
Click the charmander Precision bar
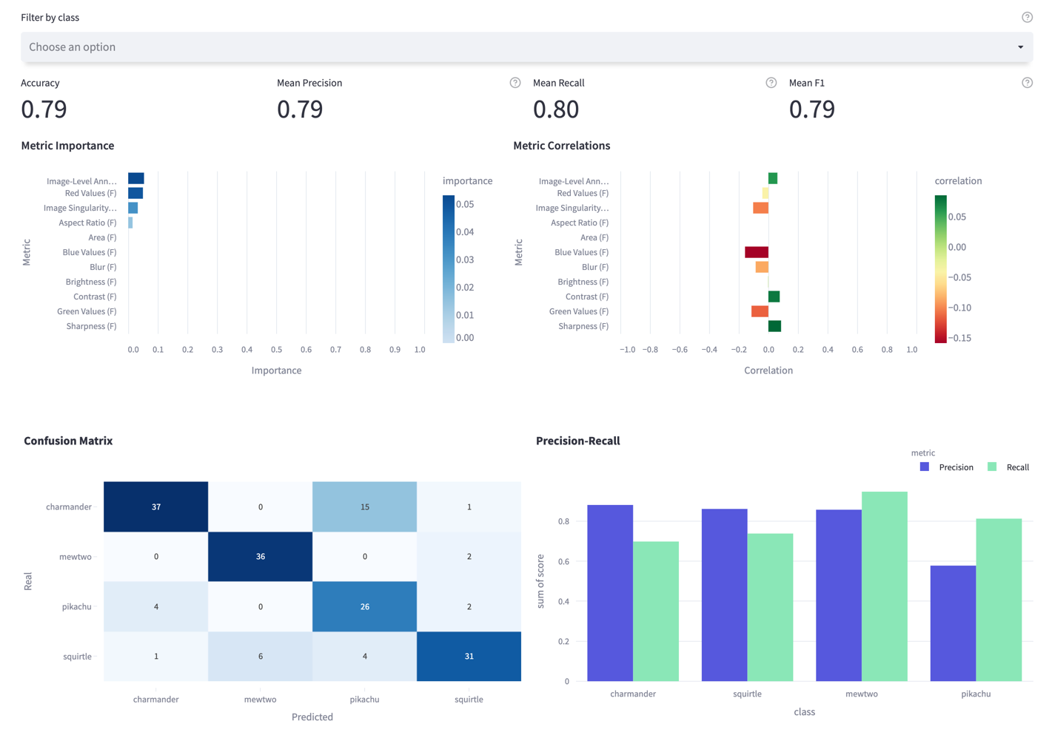[610, 593]
